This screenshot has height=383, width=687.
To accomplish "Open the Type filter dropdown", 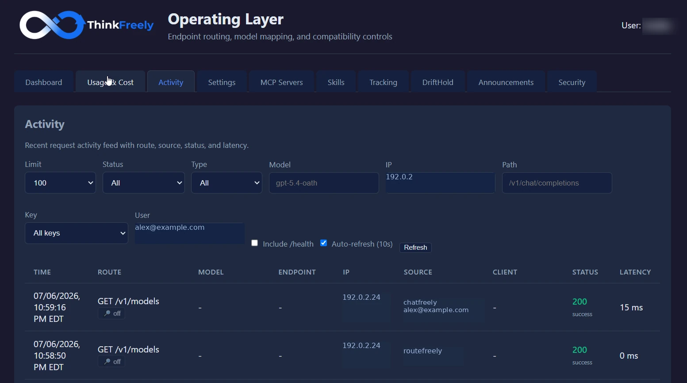I will 226,183.
